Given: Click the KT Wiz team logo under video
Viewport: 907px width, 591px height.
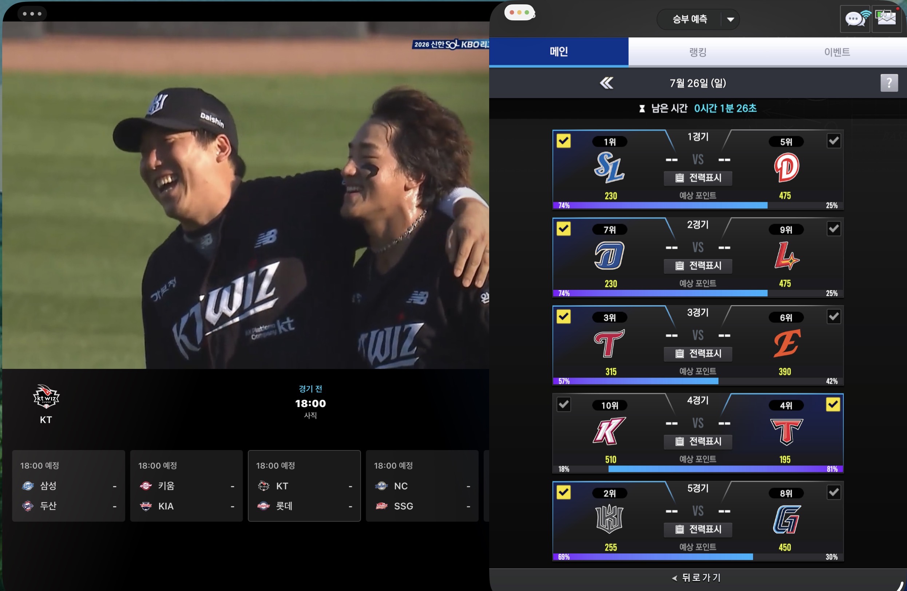Looking at the screenshot, I should (x=46, y=396).
